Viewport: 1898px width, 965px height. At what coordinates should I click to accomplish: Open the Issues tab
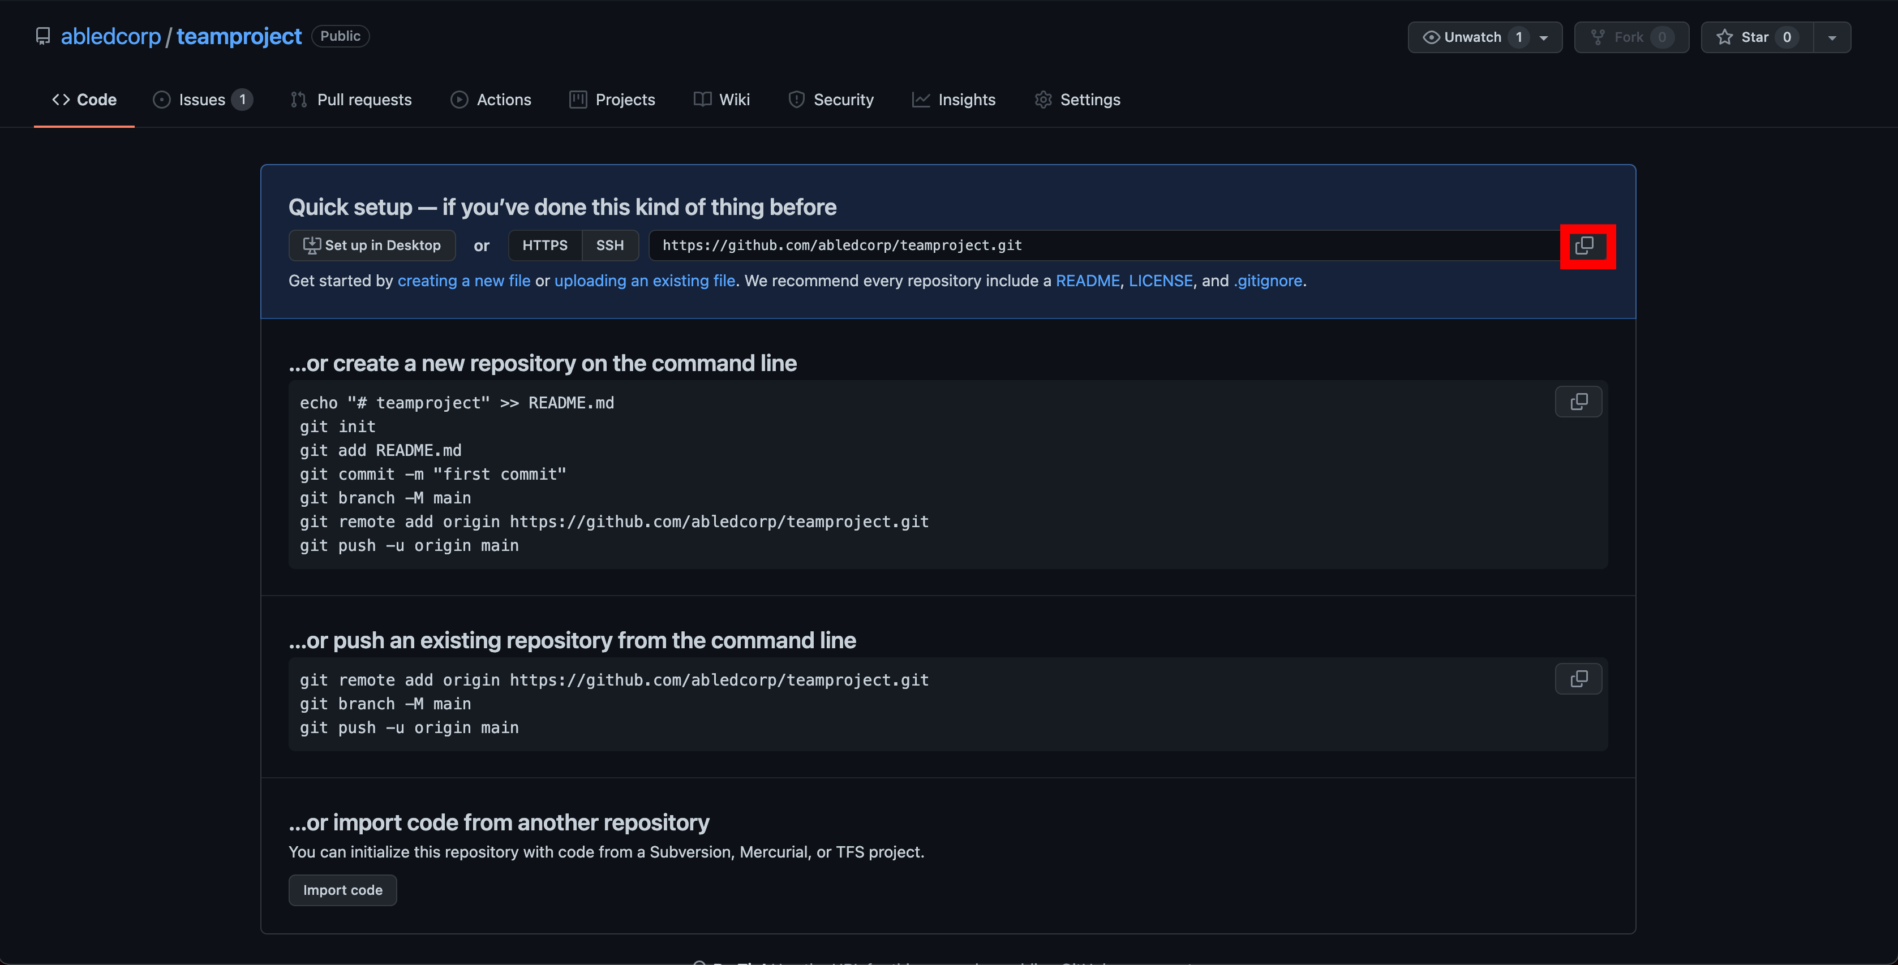pyautogui.click(x=202, y=100)
